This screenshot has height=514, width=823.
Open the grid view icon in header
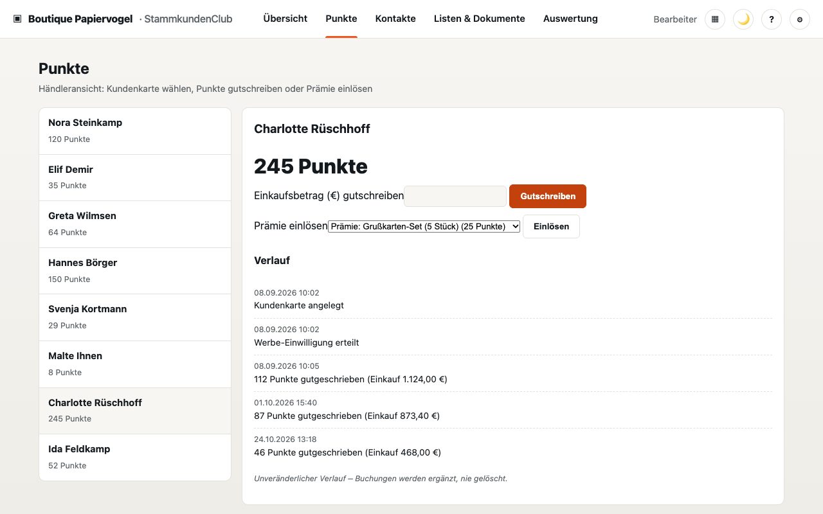coord(715,19)
